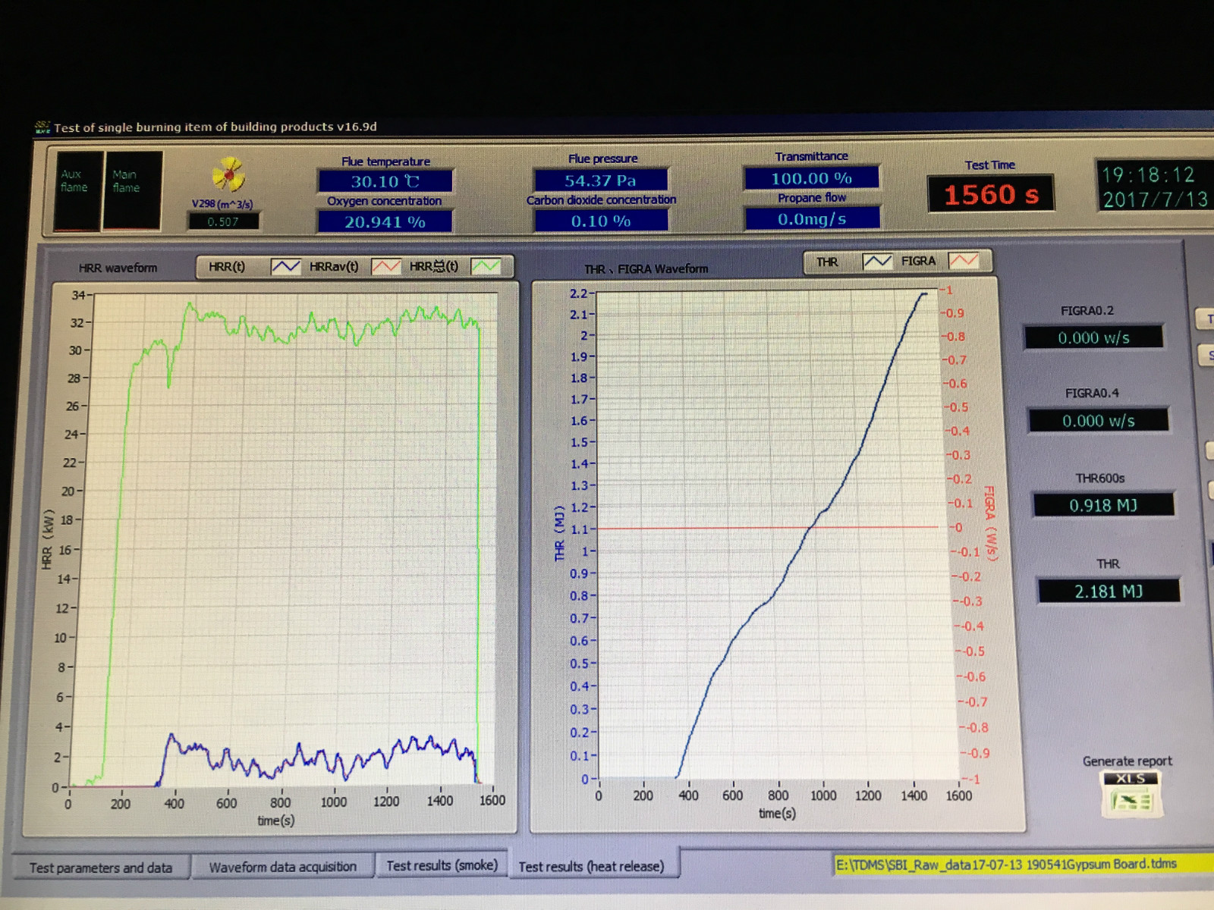Viewport: 1214px width, 910px height.
Task: Click the Test Time red counter display
Action: [990, 195]
